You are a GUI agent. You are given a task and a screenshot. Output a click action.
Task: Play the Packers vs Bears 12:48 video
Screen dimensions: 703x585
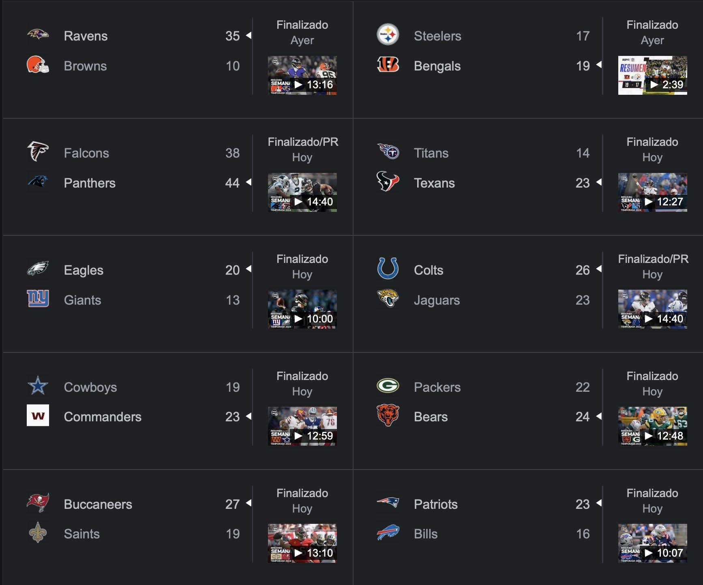coord(652,426)
